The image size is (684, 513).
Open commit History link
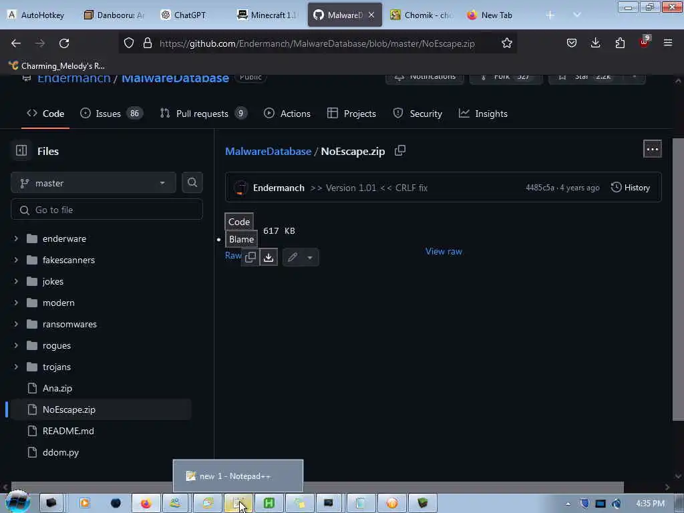point(631,188)
